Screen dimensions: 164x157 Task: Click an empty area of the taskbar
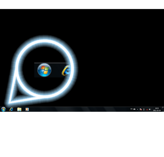(x=78, y=109)
